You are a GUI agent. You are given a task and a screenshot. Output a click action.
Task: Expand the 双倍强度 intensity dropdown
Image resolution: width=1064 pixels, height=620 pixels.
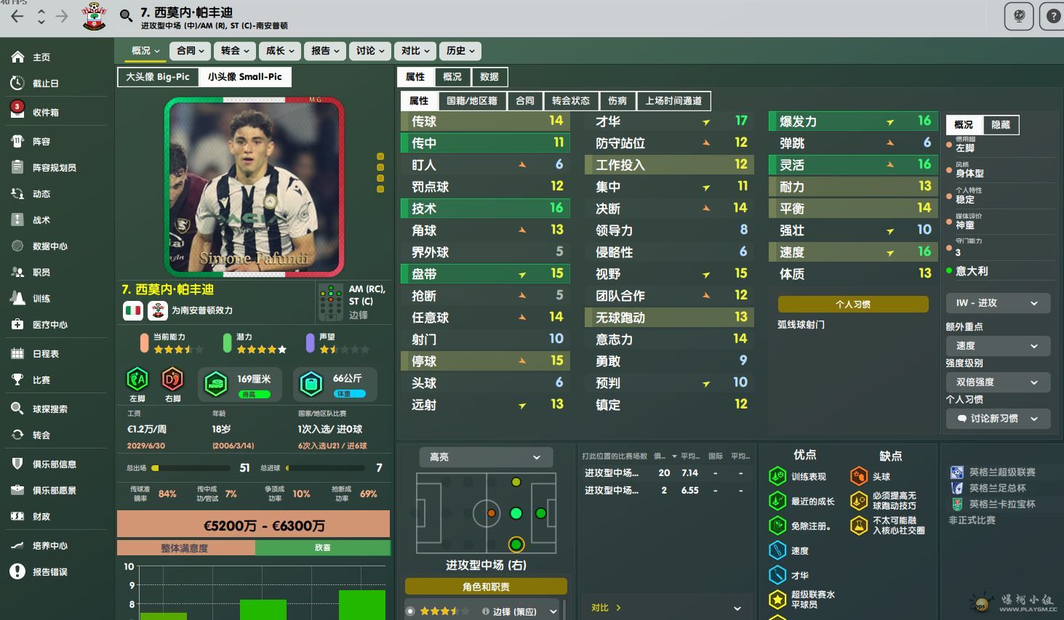click(998, 382)
